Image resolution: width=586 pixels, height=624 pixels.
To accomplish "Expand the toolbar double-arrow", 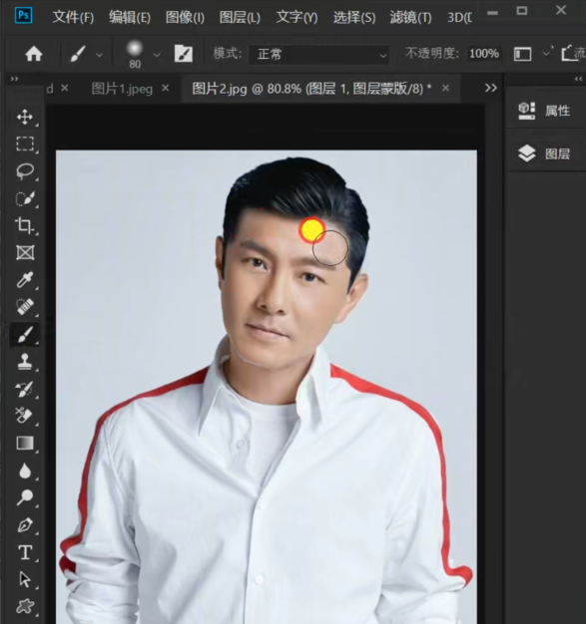I will pos(14,79).
